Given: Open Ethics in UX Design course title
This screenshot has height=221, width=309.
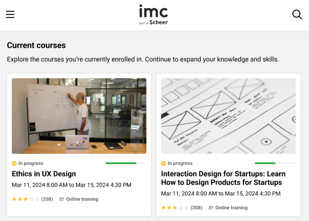Looking at the screenshot, I should point(44,174).
